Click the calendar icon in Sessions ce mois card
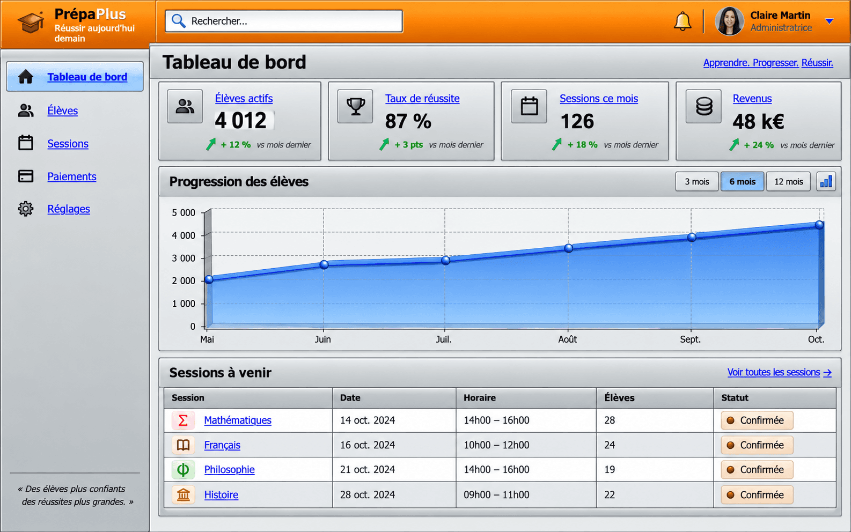Viewport: 851px width, 532px height. coord(529,106)
